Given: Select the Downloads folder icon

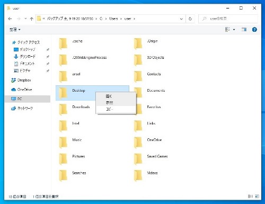Looking at the screenshot, I should tap(63, 109).
